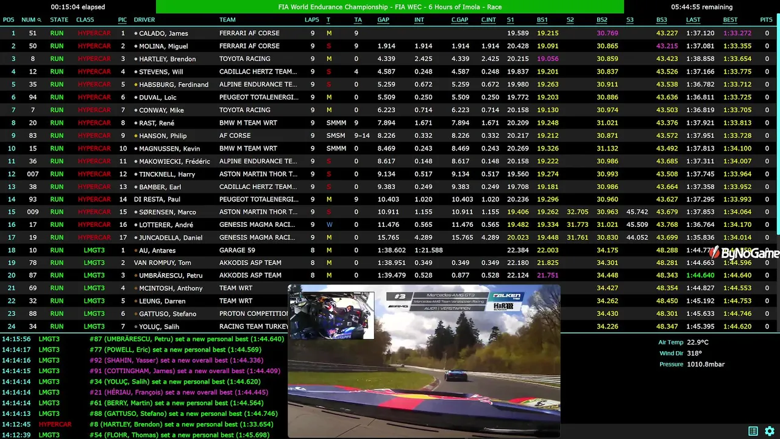Screen dimensions: 780x439
Task: Click the BS2 column header
Action: [602, 20]
